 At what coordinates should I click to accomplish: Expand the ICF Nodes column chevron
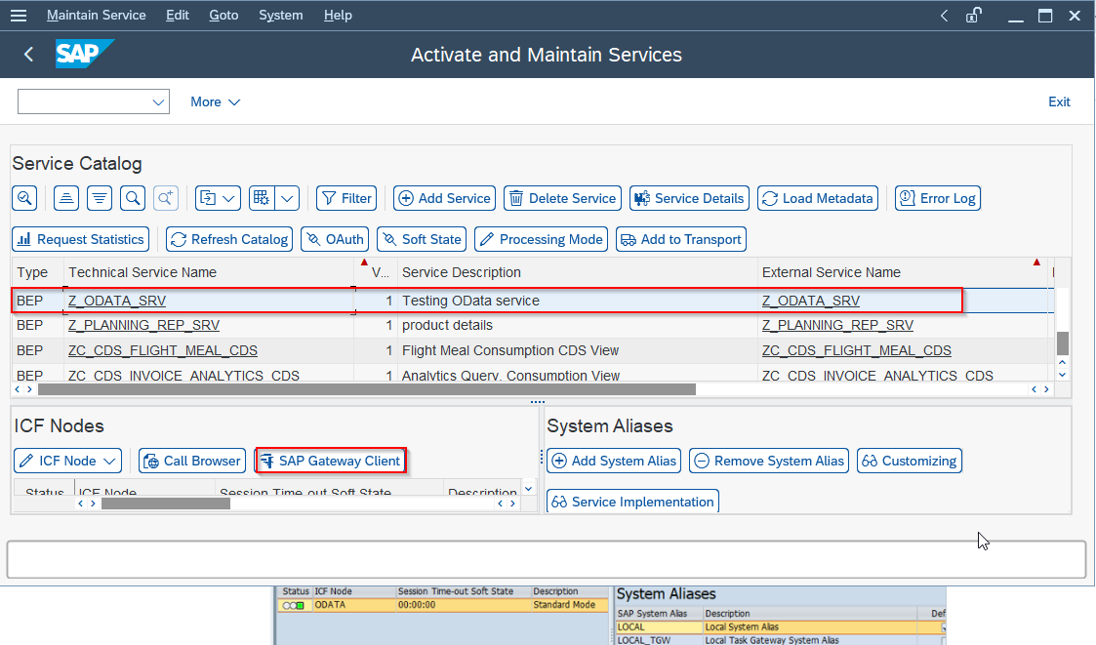[x=528, y=489]
